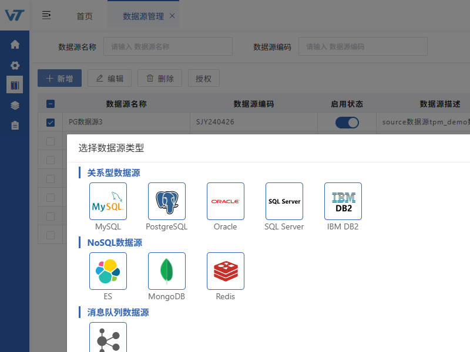Choose the MongoDB leaf icon

pos(167,271)
